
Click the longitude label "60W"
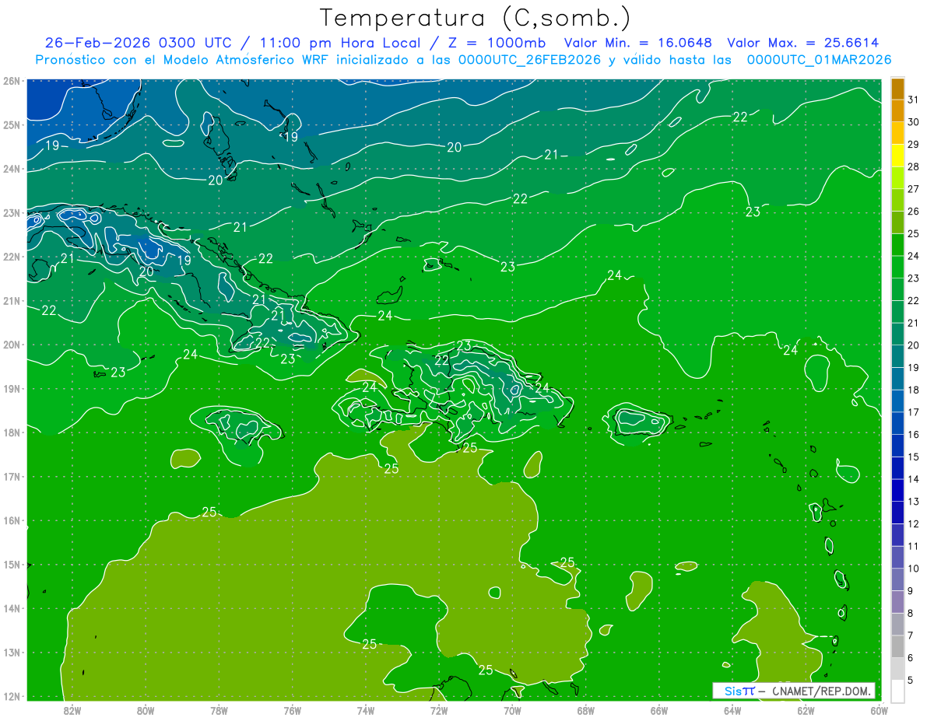pyautogui.click(x=880, y=710)
